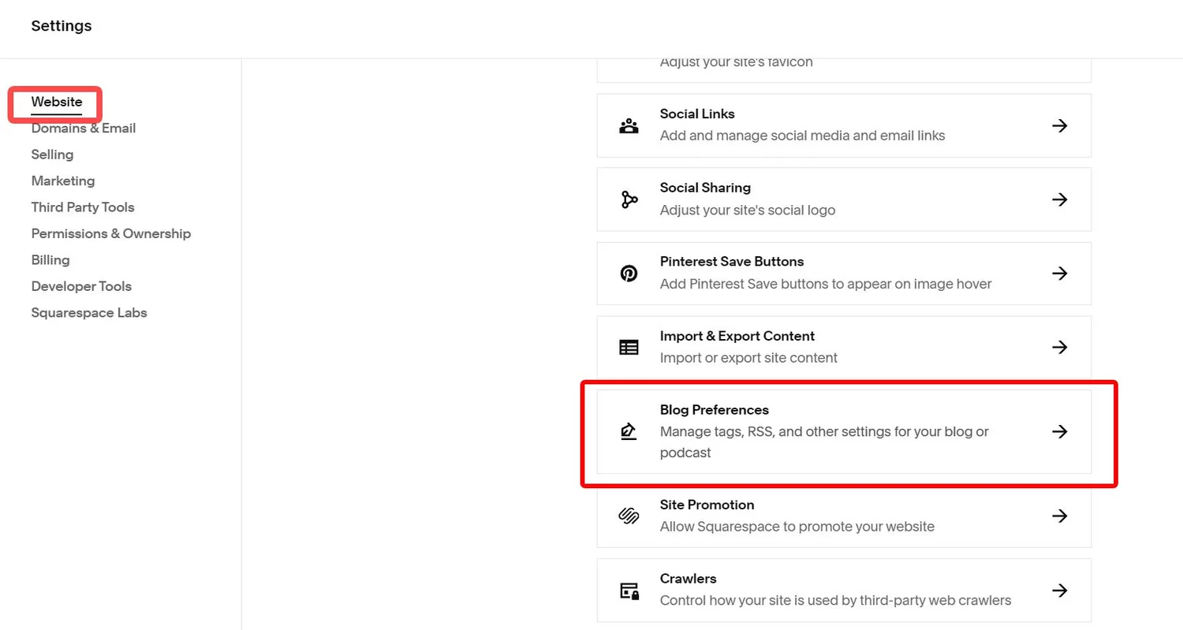
Task: Click the Social Sharing share icon
Action: coord(629,199)
